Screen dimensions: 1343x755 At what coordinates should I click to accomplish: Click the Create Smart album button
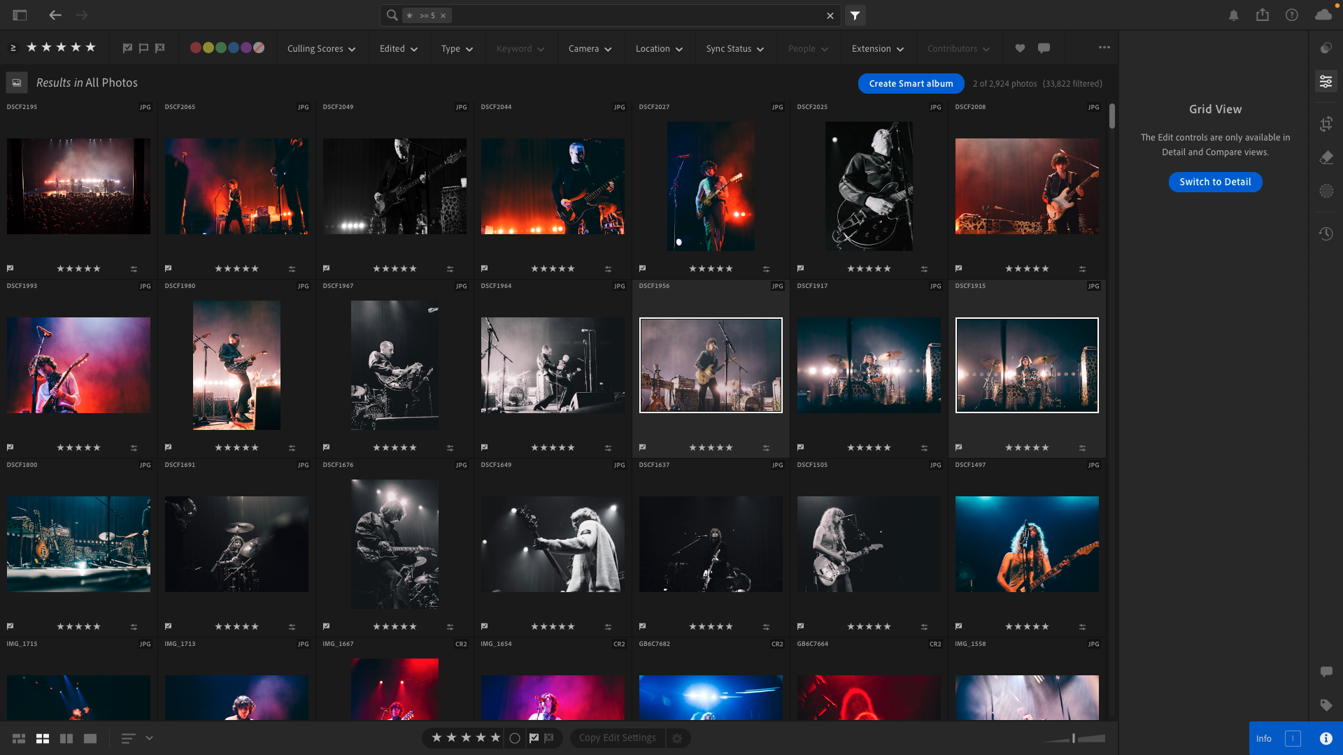[911, 83]
